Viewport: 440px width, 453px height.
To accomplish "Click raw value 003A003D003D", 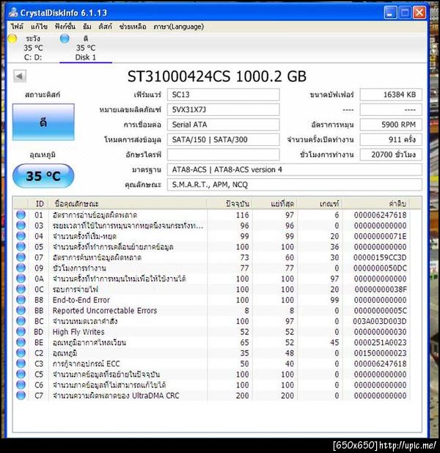I will coord(380,321).
